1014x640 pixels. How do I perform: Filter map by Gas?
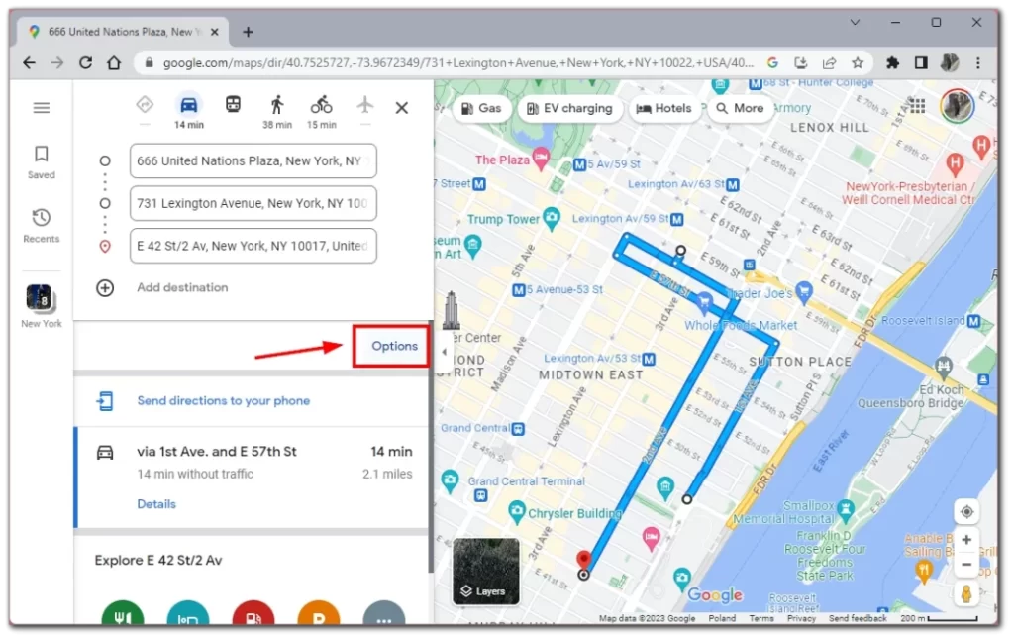[x=482, y=108]
